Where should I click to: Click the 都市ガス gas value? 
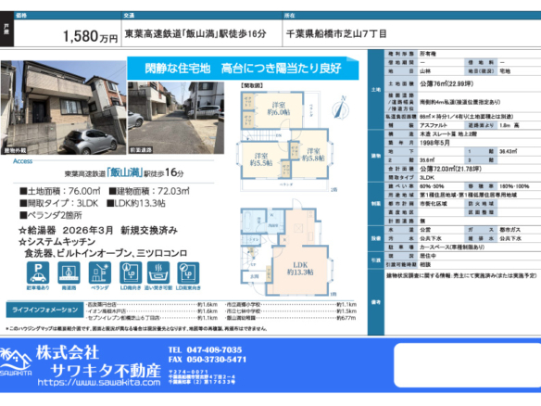510,230
